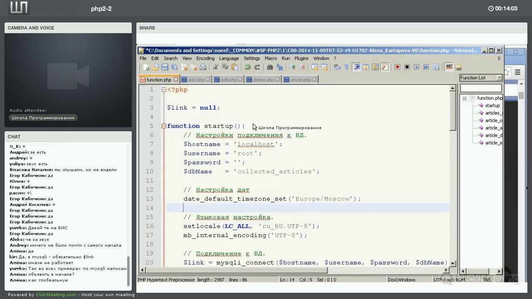Zoom in using the toolbar zoom-in icon
532x299 pixels.
coord(292,67)
